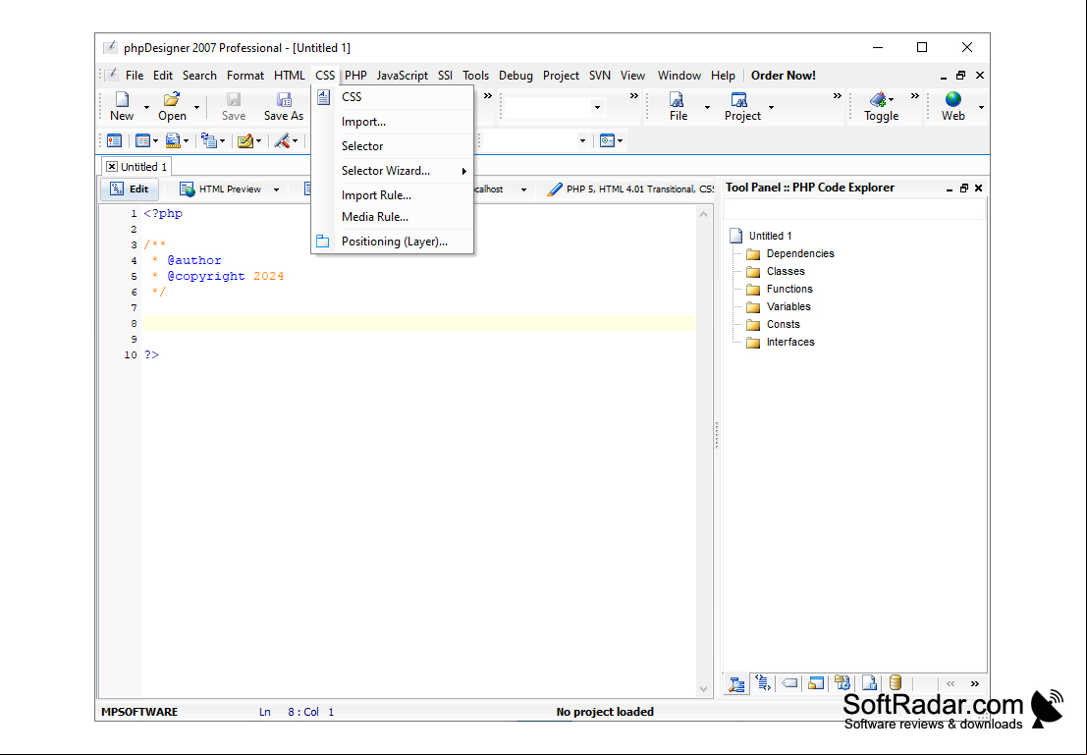Viewport: 1087px width, 755px height.
Task: Click the Web globe icon
Action: coord(953,99)
